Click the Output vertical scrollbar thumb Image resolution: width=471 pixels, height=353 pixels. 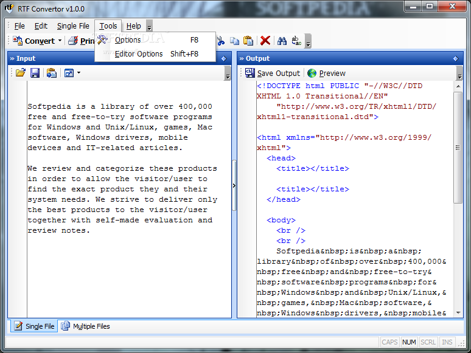pyautogui.click(x=458, y=148)
